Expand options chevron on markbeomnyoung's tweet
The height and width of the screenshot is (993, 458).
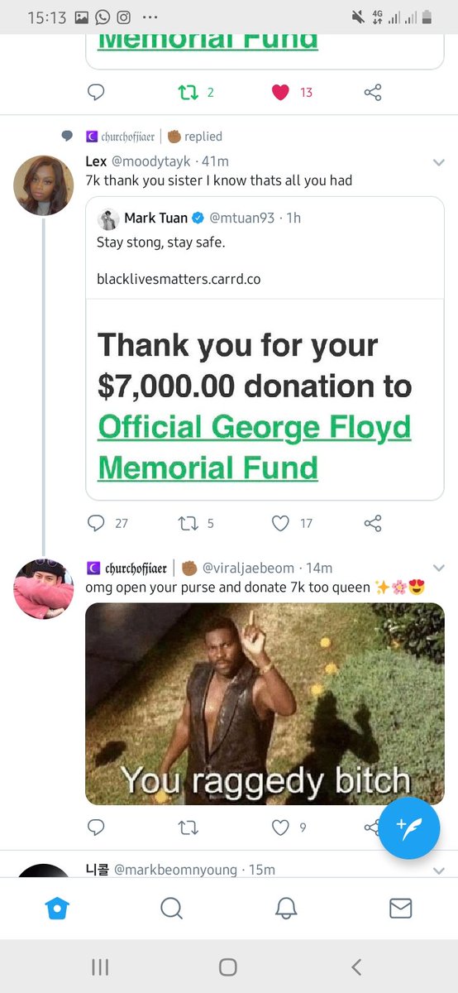point(439,871)
